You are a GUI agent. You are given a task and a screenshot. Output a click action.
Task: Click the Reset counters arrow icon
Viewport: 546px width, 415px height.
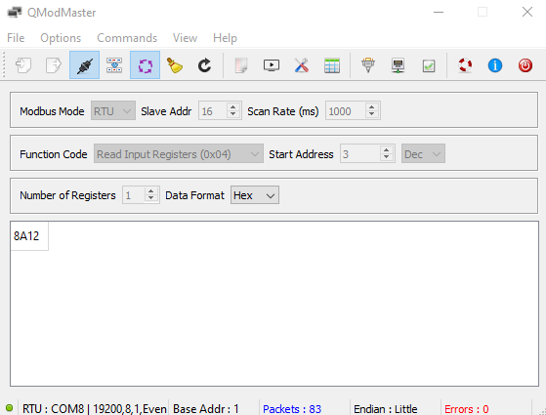(205, 65)
